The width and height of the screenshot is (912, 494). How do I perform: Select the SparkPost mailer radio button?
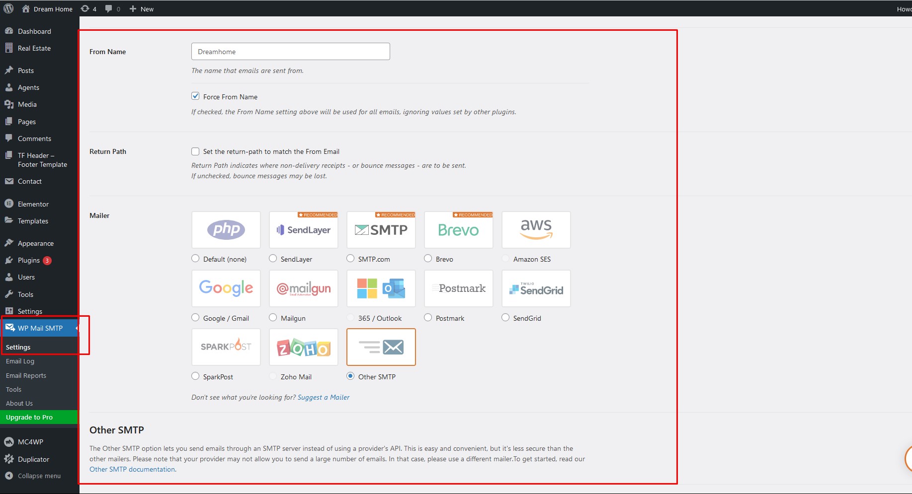click(x=195, y=376)
